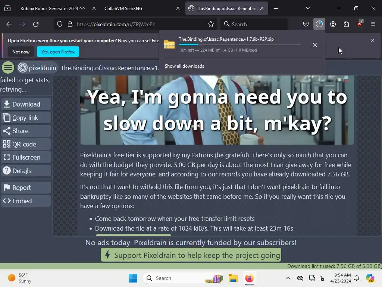The width and height of the screenshot is (382, 287).
Task: Click Yes, open Firefox button
Action: (x=58, y=52)
